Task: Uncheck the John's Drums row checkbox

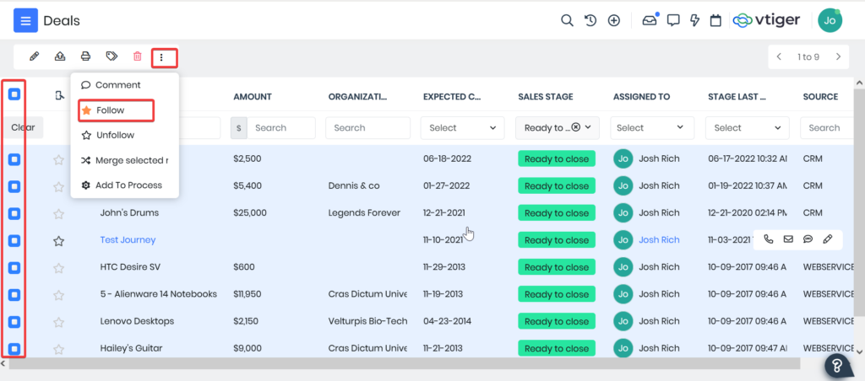Action: click(14, 213)
